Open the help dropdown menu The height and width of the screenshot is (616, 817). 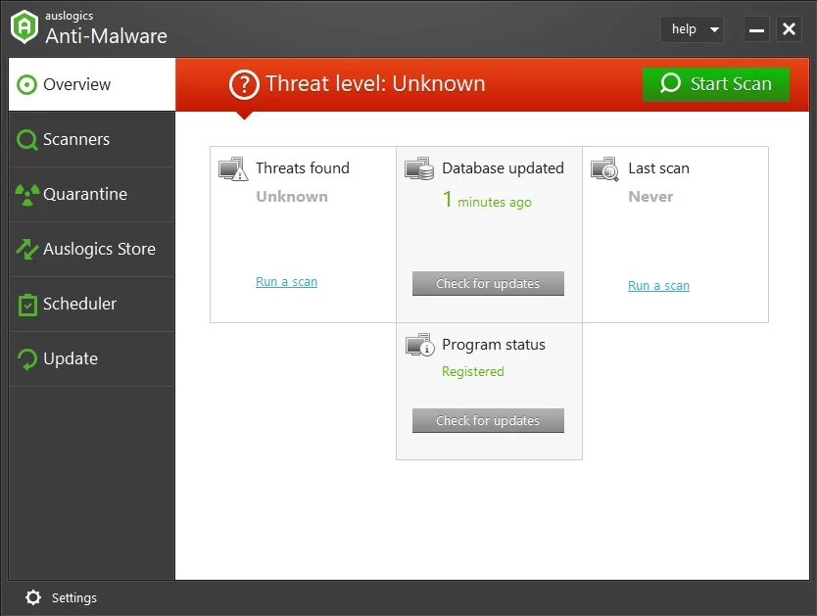pos(695,29)
